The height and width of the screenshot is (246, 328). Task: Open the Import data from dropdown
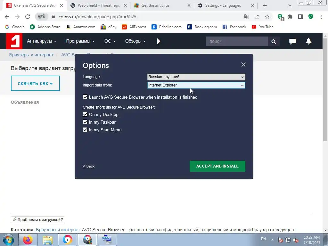(196, 85)
